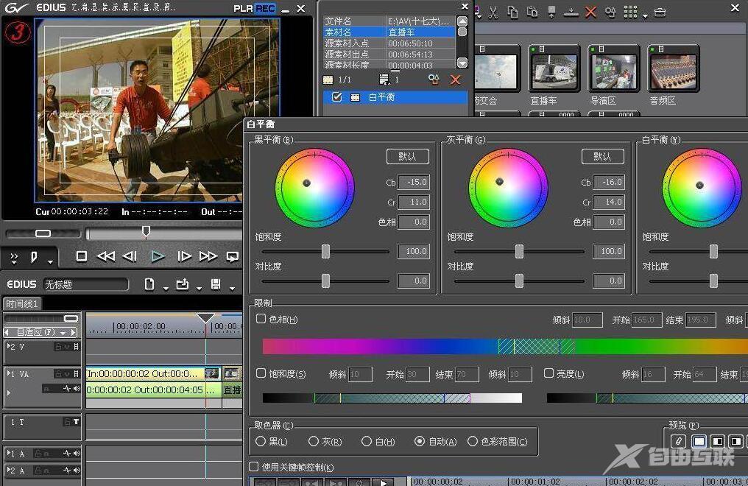Click the loop playback icon

pyautogui.click(x=233, y=256)
